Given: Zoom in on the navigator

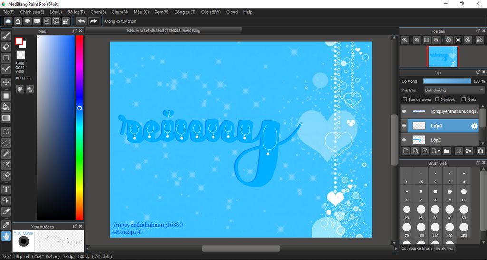Looking at the screenshot, I should click(x=417, y=40).
